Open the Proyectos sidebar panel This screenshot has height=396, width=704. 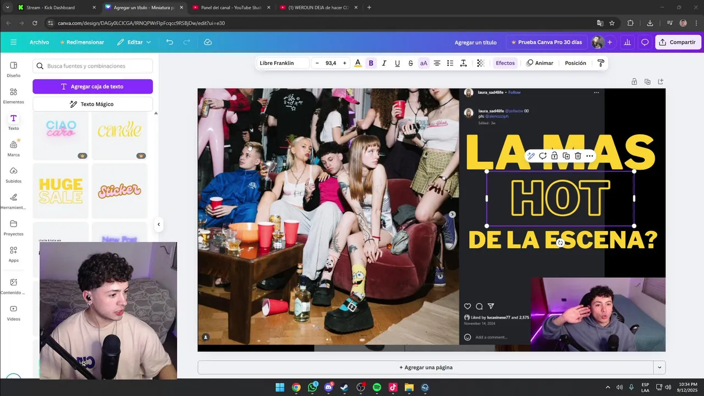[14, 228]
